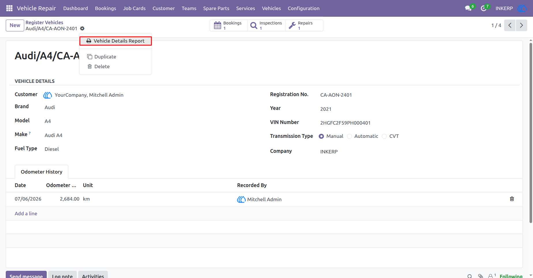533x278 pixels.
Task: Open the activities clock icon
Action: point(483,8)
